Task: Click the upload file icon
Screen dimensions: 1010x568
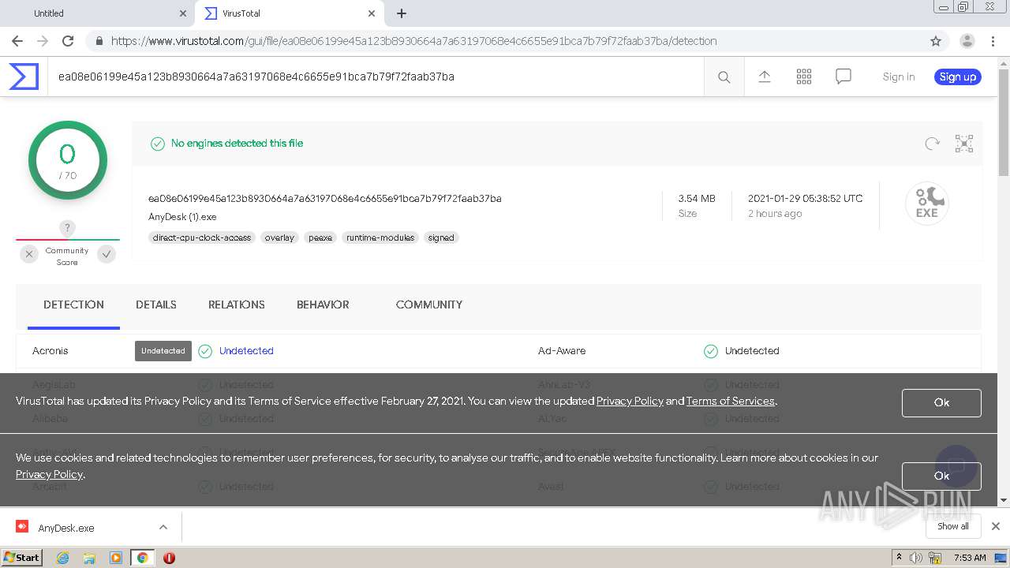Action: [x=764, y=77]
